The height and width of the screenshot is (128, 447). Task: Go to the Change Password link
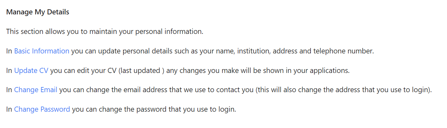pyautogui.click(x=42, y=109)
